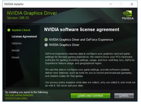Click the green System Check checkmark icon
The image size is (141, 104).
(9, 30)
